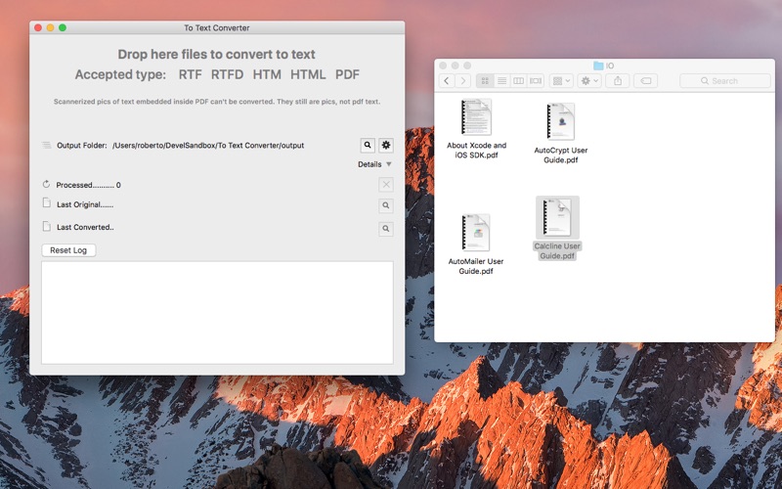Screen dimensions: 782x489
Task: Click the scanned PDF warning note text
Action: click(217, 102)
